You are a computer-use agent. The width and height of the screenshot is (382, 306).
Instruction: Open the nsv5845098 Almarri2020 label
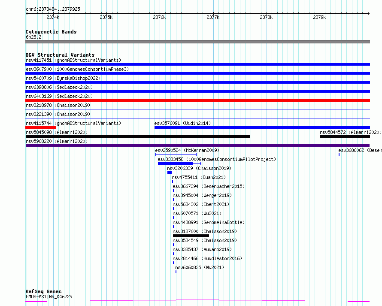[57, 132]
